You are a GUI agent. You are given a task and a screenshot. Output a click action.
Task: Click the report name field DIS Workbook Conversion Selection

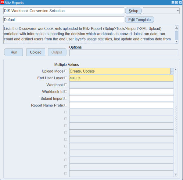pos(64,11)
